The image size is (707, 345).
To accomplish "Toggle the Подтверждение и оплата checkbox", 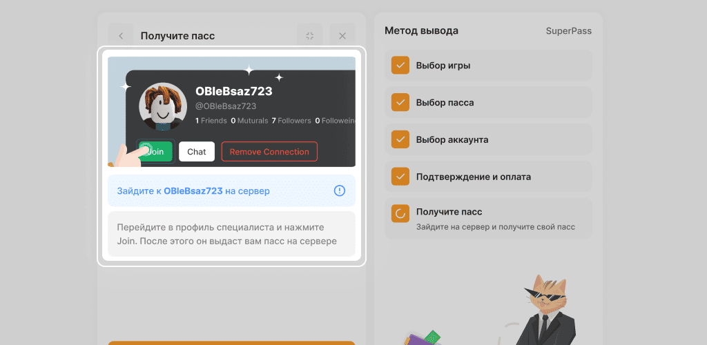I will point(400,177).
